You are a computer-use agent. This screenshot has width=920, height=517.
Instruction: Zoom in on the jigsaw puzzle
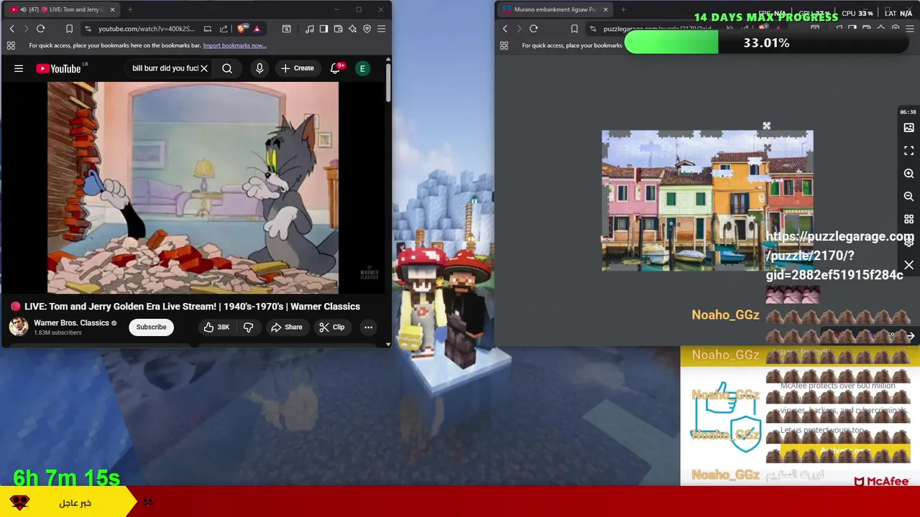(908, 174)
